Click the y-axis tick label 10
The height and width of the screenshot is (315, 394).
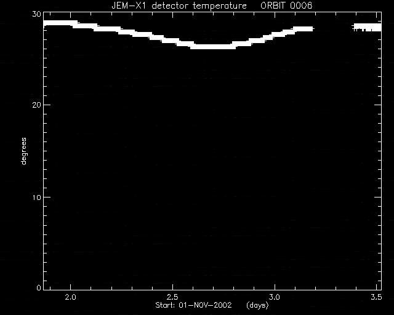[36, 197]
